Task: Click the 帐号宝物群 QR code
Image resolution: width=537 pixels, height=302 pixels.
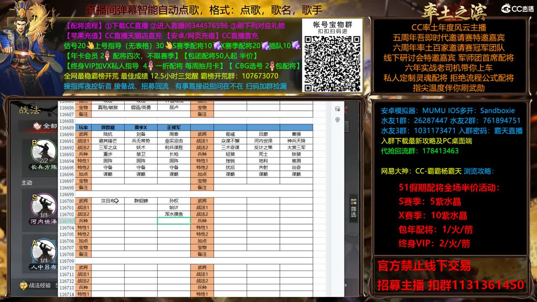Action: pos(332,64)
